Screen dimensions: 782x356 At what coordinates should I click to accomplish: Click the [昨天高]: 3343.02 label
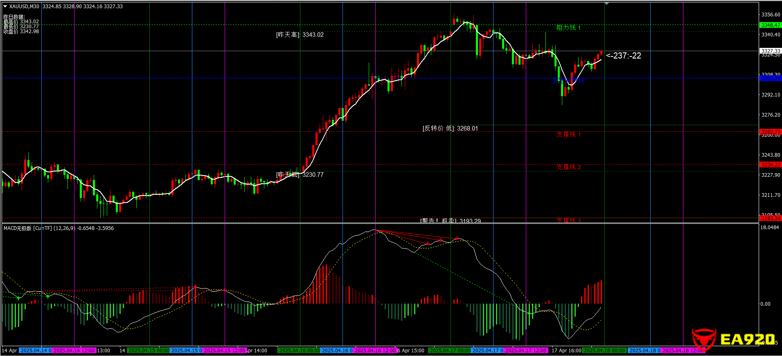300,35
